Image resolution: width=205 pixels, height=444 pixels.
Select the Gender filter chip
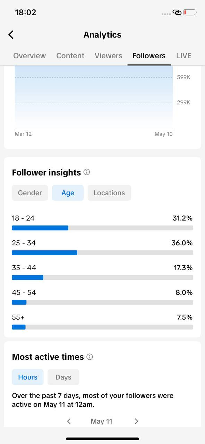click(x=30, y=193)
